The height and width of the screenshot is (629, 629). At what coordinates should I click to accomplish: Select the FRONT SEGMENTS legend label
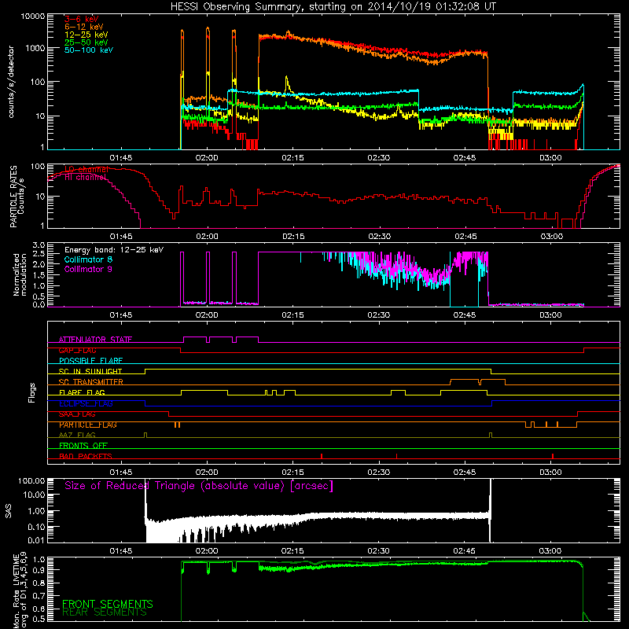(x=108, y=604)
